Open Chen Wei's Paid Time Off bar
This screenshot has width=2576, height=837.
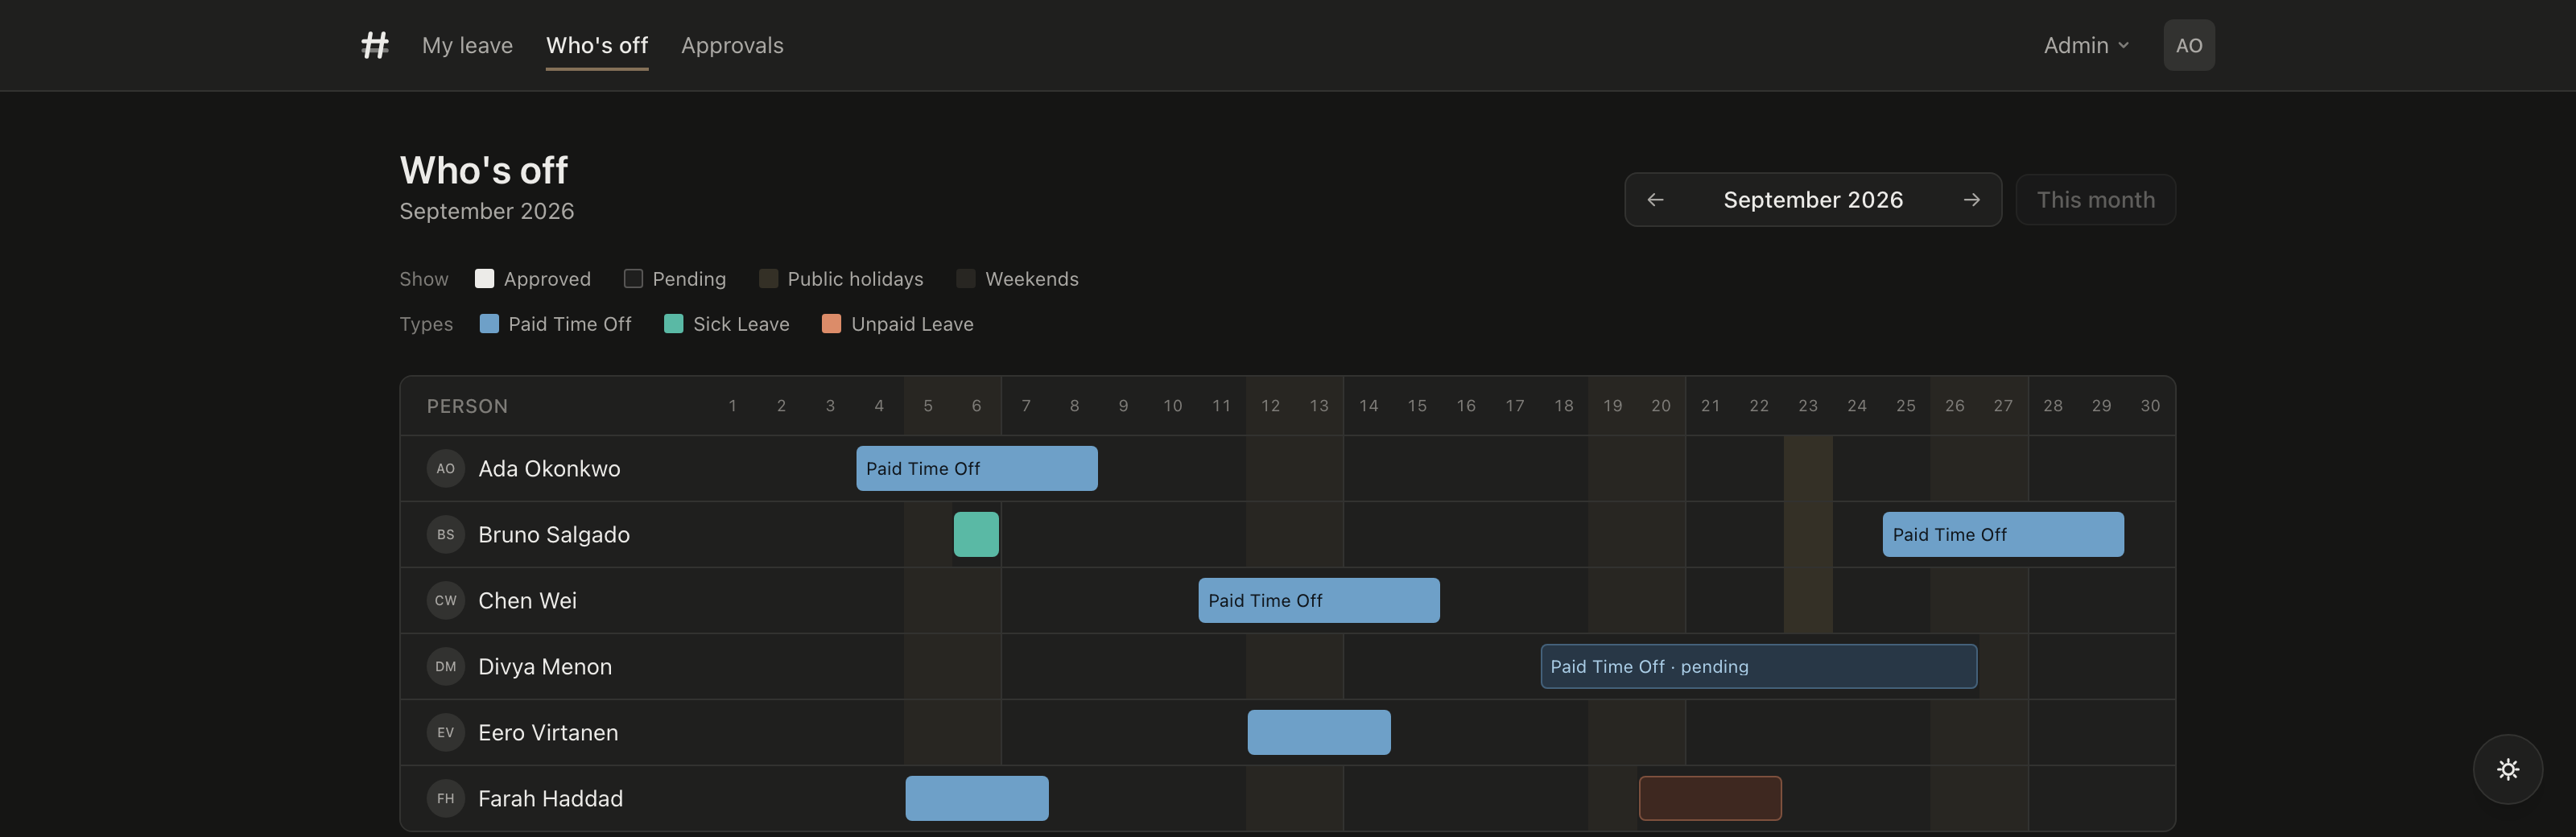1319,600
